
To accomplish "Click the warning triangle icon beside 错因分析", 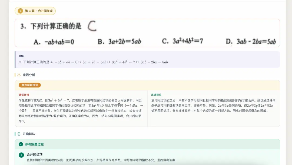I will coord(19,75).
